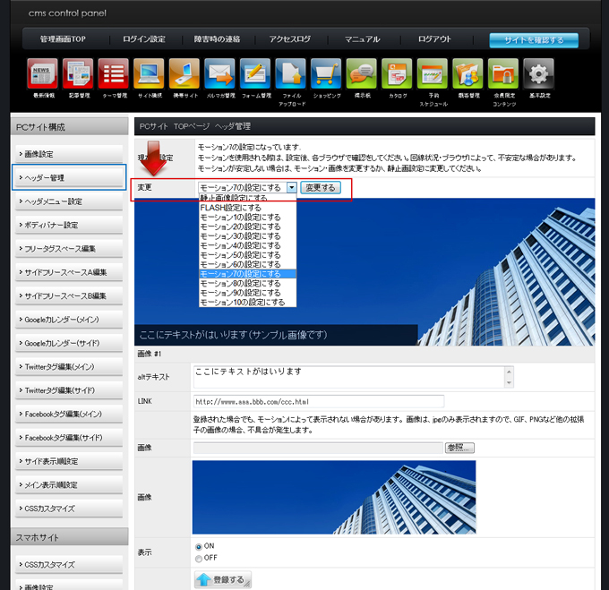
Task: Click the 記事管理 article management icon
Action: click(78, 74)
